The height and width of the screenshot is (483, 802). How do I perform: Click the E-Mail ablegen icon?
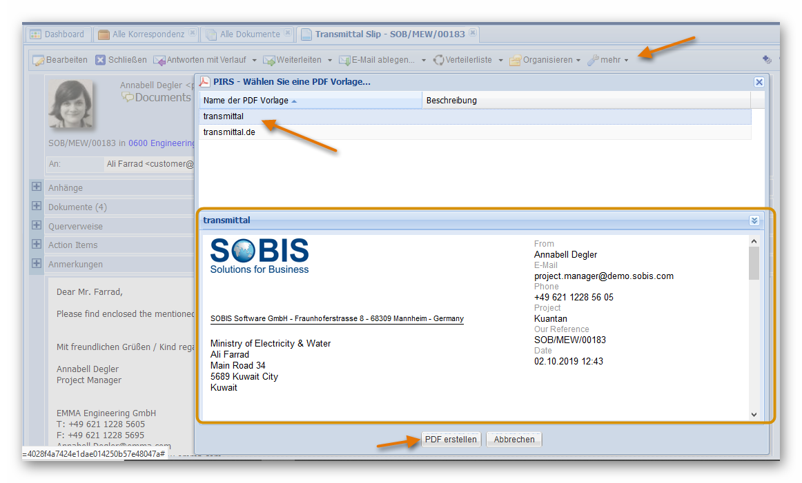coord(344,61)
